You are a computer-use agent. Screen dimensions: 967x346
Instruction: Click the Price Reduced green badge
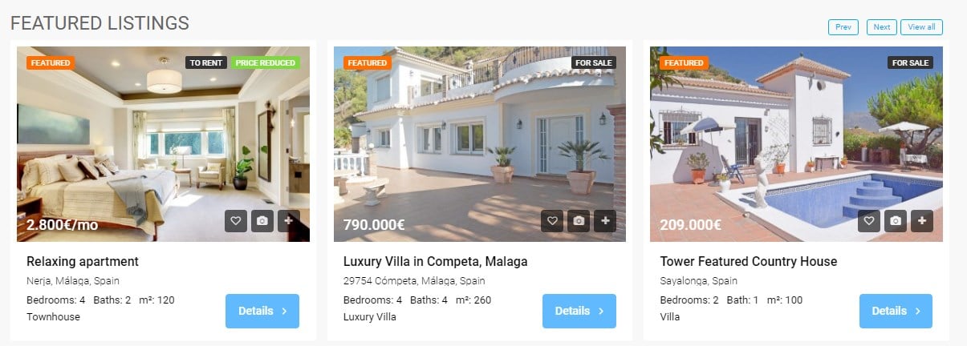point(266,62)
